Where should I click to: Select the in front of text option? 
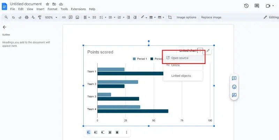coord(117,132)
